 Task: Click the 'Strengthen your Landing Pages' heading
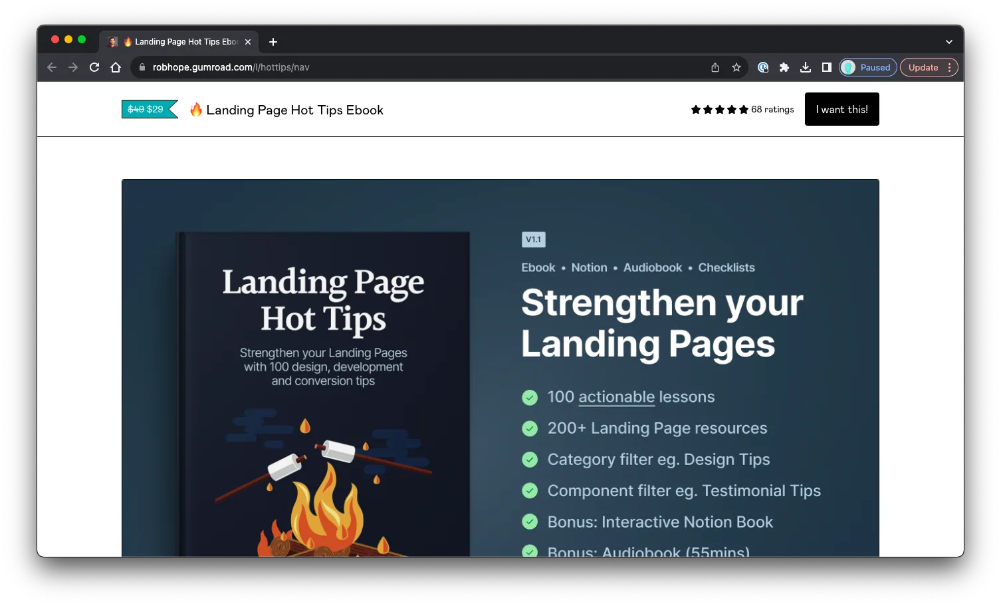(662, 323)
